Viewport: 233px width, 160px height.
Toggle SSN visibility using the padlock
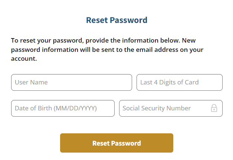pos(214,108)
